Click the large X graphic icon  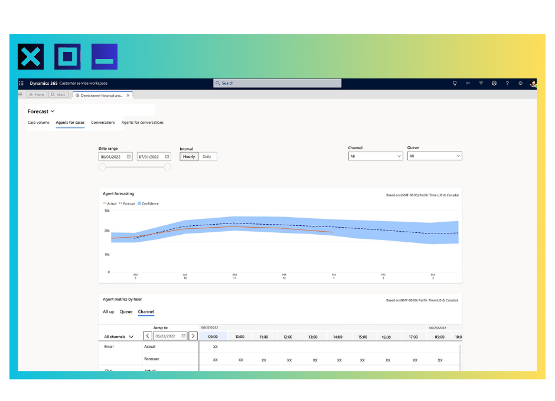point(31,57)
